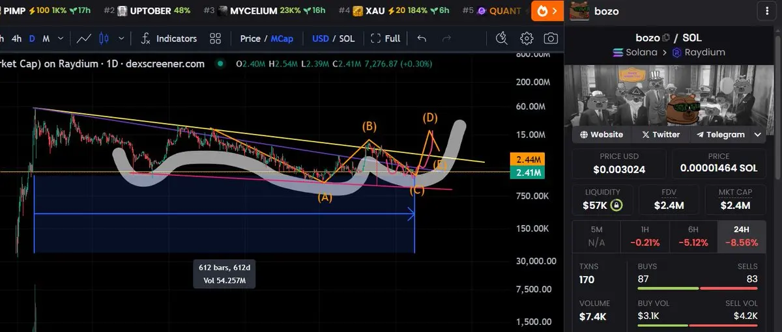Expand more social links chevron
Screen dimensions: 782x332
tap(759, 135)
